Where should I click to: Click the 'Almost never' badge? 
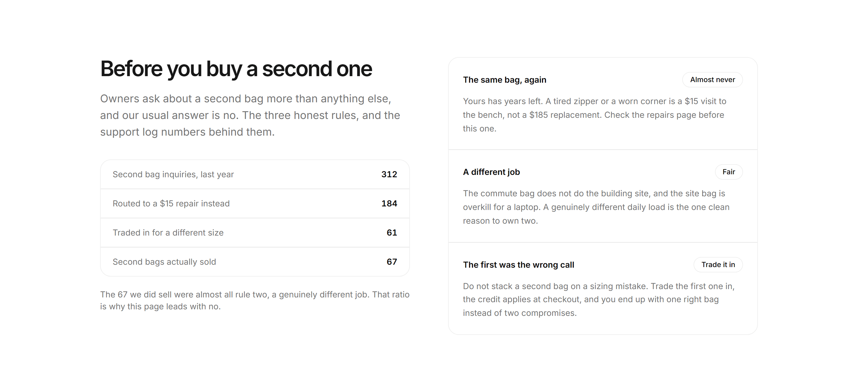[712, 80]
